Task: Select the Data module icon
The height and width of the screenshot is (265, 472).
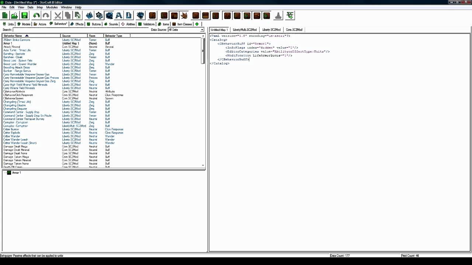Action: (109, 15)
